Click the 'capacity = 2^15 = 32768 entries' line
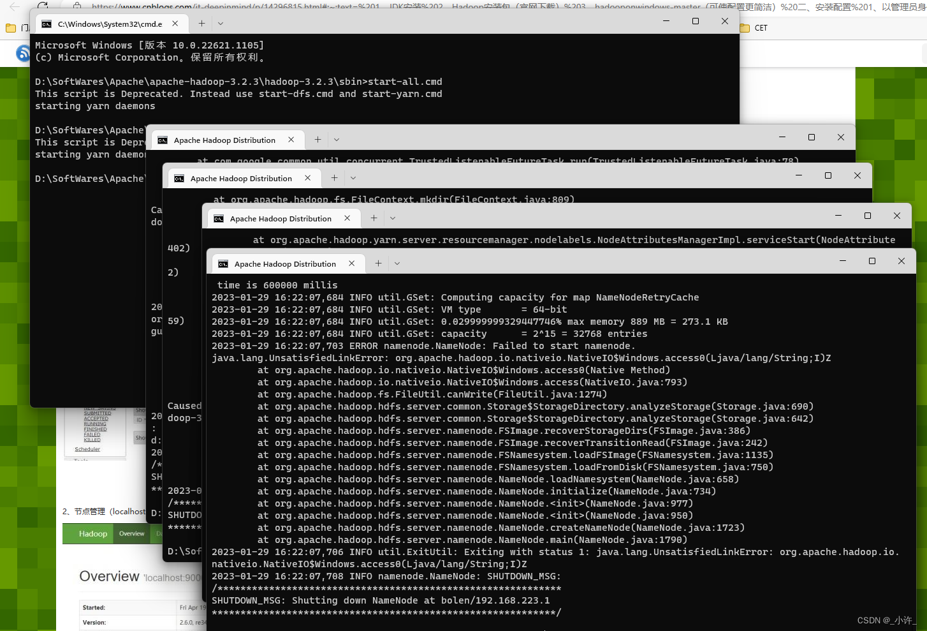Screen dimensions: 927x631 pyautogui.click(x=430, y=334)
